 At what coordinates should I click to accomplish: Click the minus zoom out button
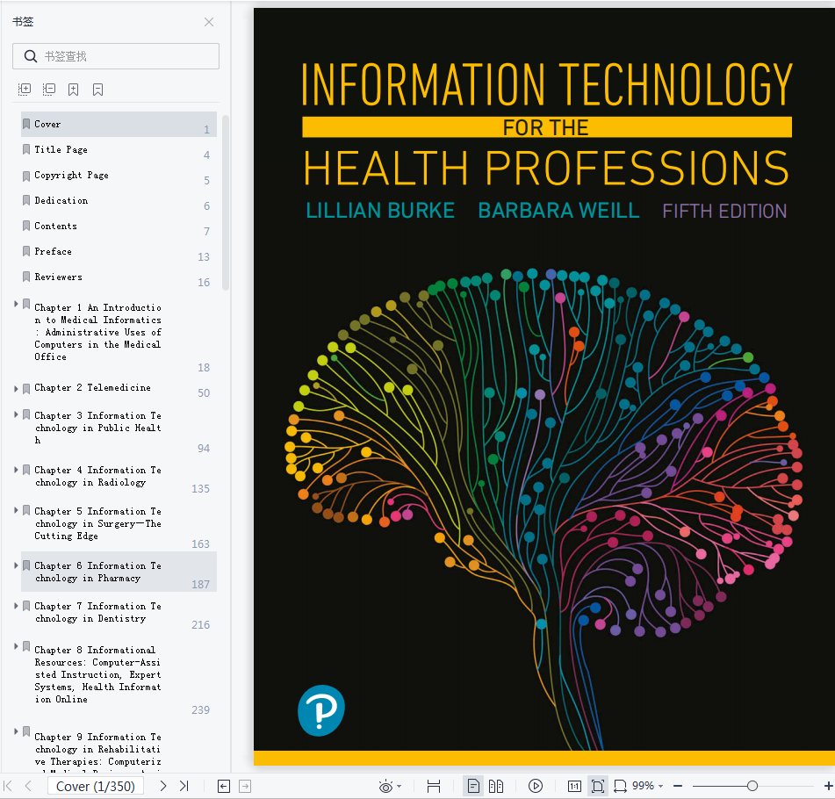pyautogui.click(x=678, y=786)
